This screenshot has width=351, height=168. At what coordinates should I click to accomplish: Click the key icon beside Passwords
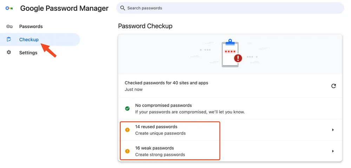(x=9, y=27)
